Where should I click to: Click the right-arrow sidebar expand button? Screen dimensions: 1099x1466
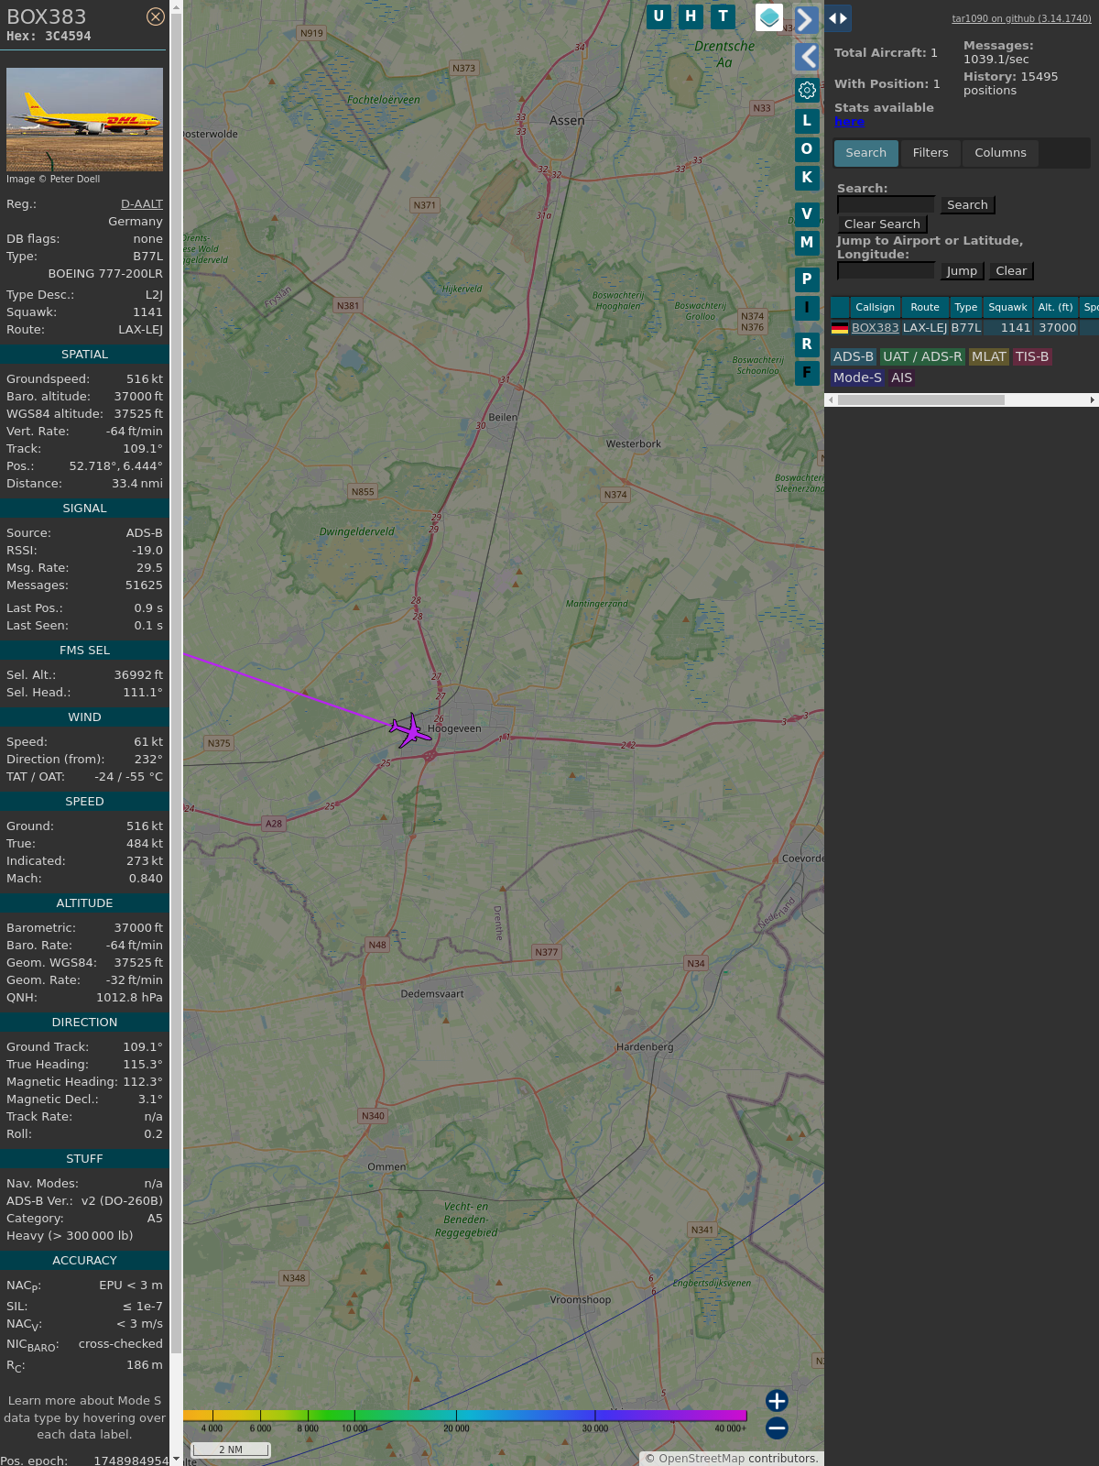806,19
